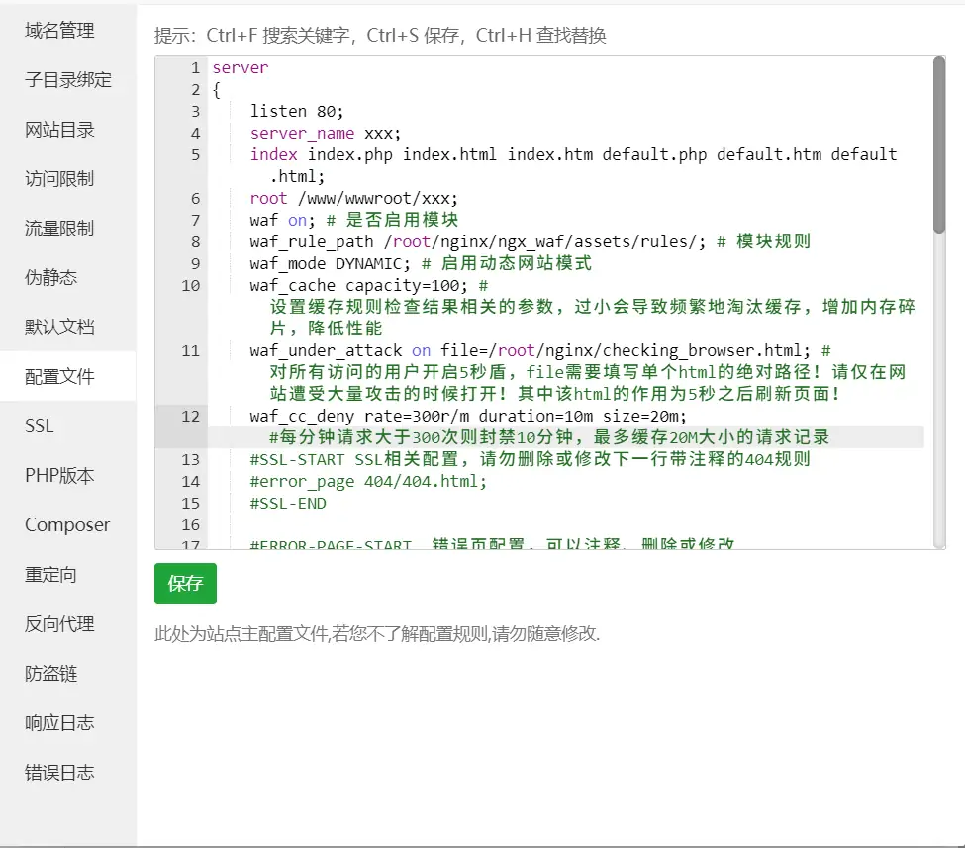The image size is (965, 848).
Task: Open the 域名管理 settings panel
Action: 59,31
